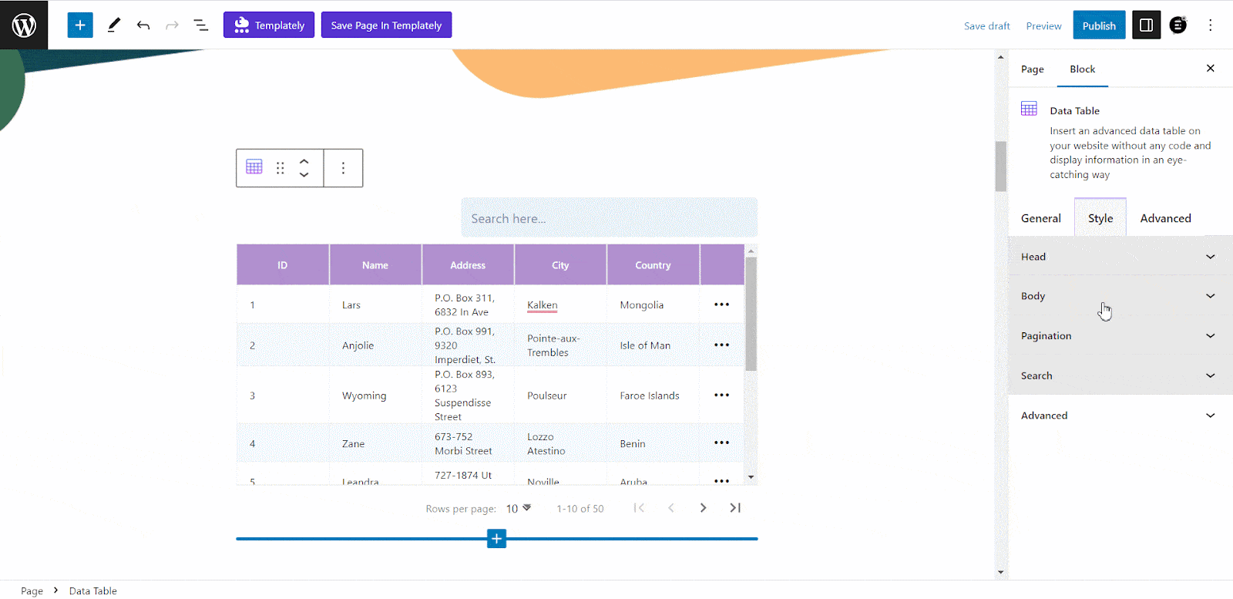1233x599 pixels.
Task: Open the top-right Options three-dot menu
Action: 1210,25
